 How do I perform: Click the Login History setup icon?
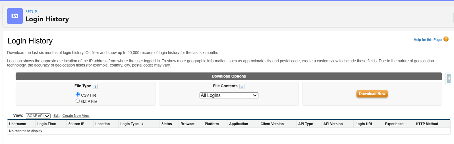point(15,16)
